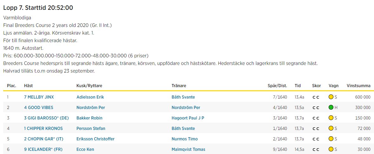Screen dimensions: 374x154
Task: Click the green wagon circle for Good Vibes
Action: [x=331, y=107]
